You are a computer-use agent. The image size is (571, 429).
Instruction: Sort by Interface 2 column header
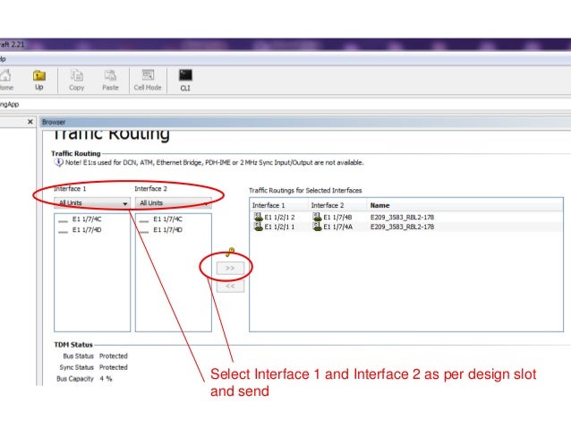coord(337,205)
